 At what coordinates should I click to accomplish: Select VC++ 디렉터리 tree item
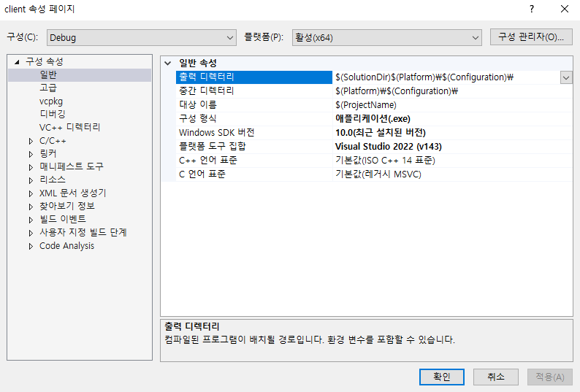[x=70, y=128]
